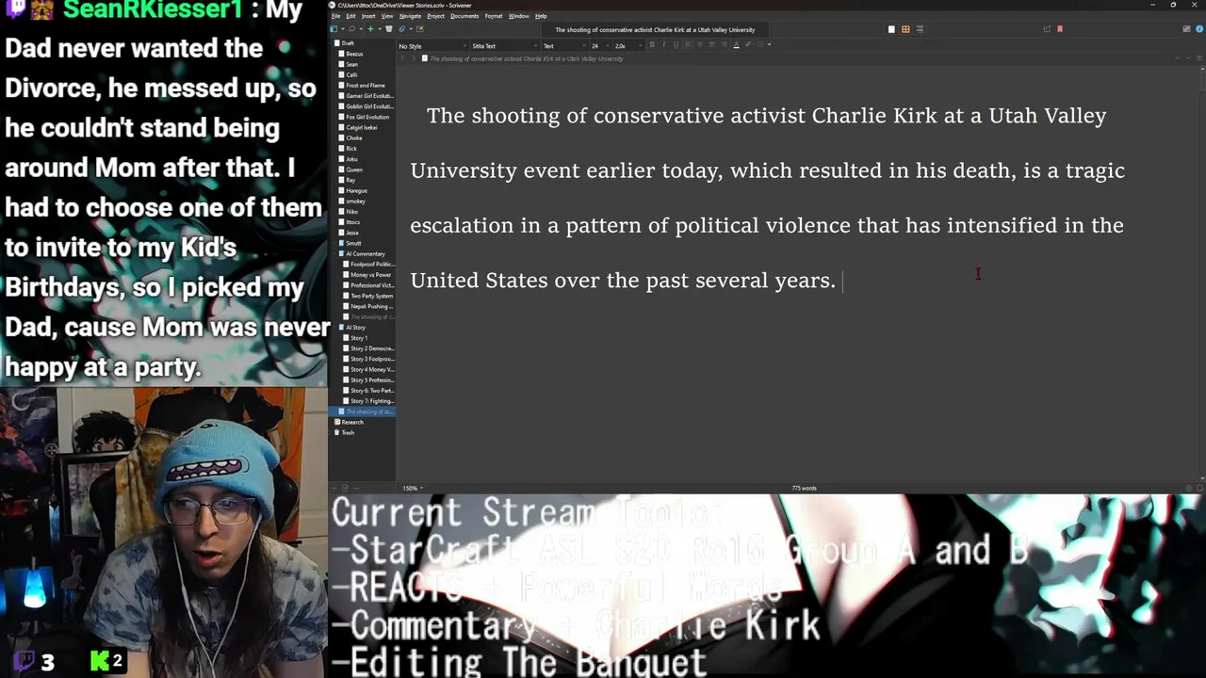Click the Insert attachment paperclip icon

pyautogui.click(x=402, y=29)
